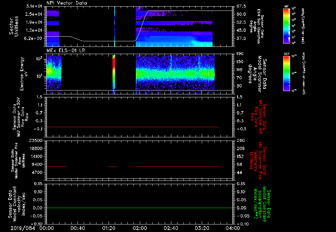Click the 01:20 time axis label

(x=109, y=228)
